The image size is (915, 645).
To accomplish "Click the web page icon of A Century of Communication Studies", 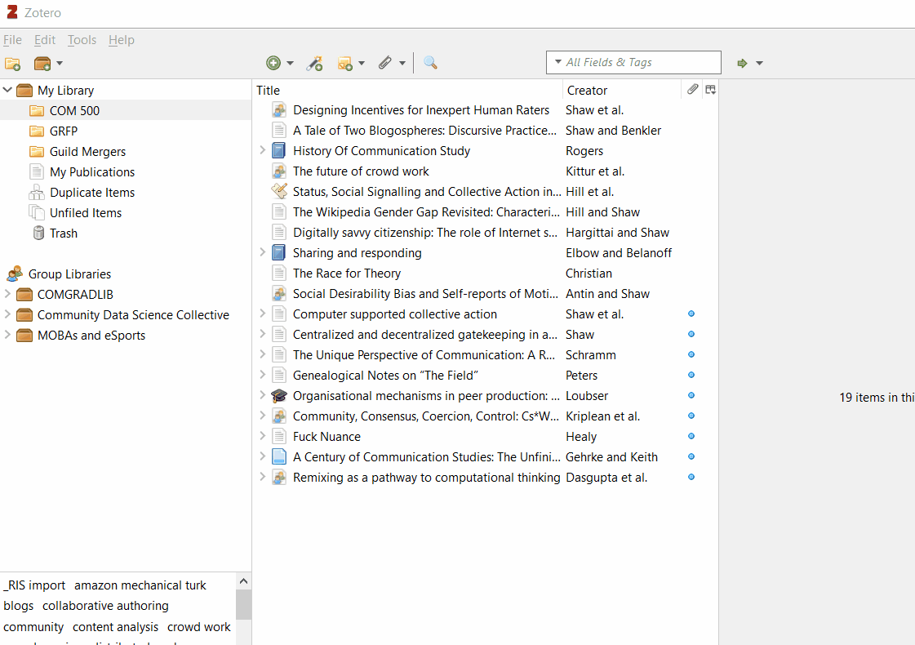I will point(279,456).
